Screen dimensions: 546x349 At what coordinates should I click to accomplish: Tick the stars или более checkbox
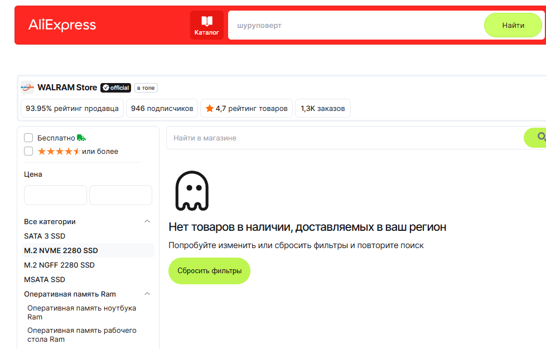[28, 151]
